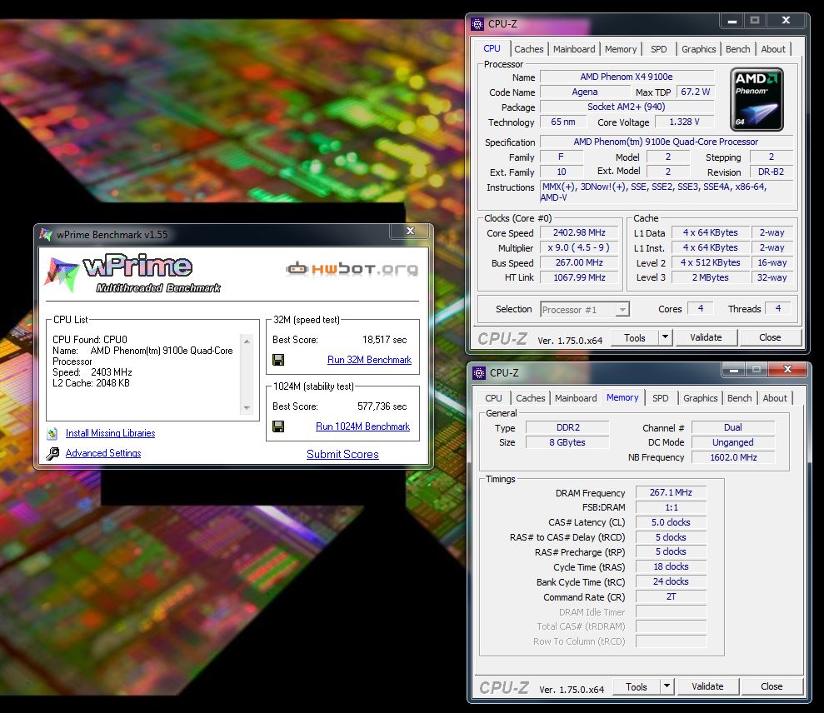Click the Level 3 cache value '2 MBytes'
Screen dimensions: 824x713
point(710,277)
